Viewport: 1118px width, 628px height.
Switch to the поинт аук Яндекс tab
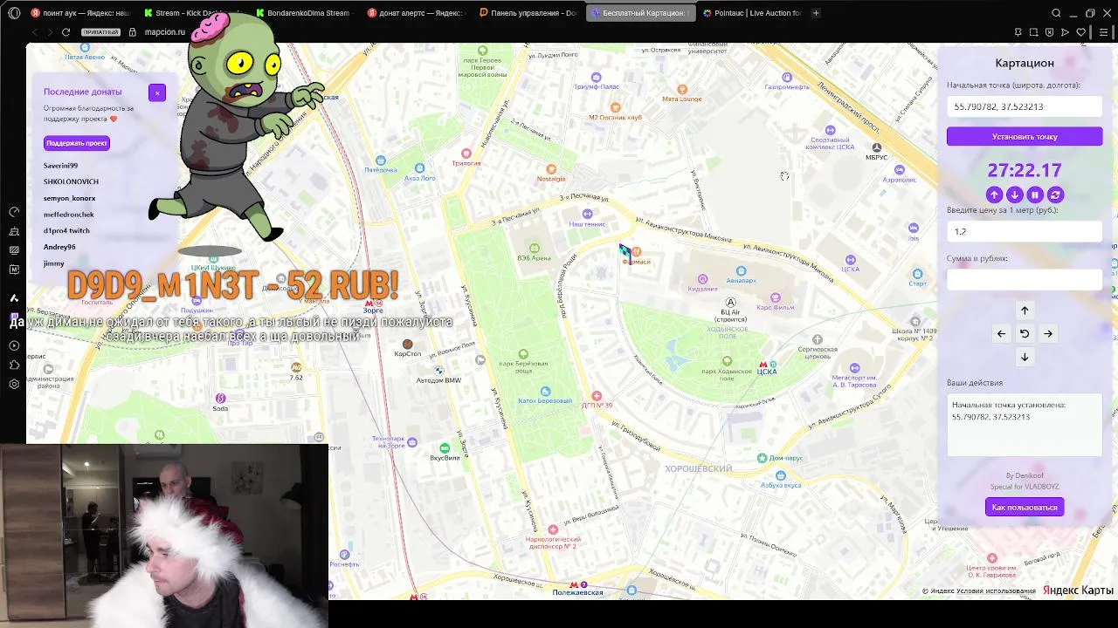79,13
